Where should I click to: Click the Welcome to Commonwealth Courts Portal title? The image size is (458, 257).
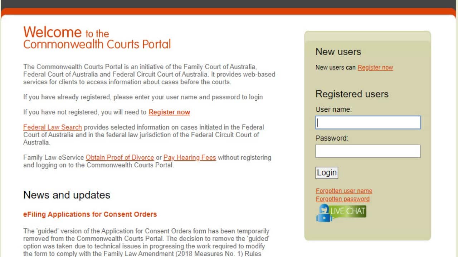point(97,37)
